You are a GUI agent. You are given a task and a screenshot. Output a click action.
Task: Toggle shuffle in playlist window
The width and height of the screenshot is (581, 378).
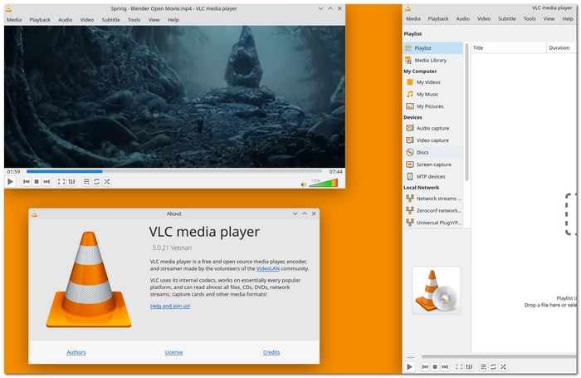click(x=504, y=367)
